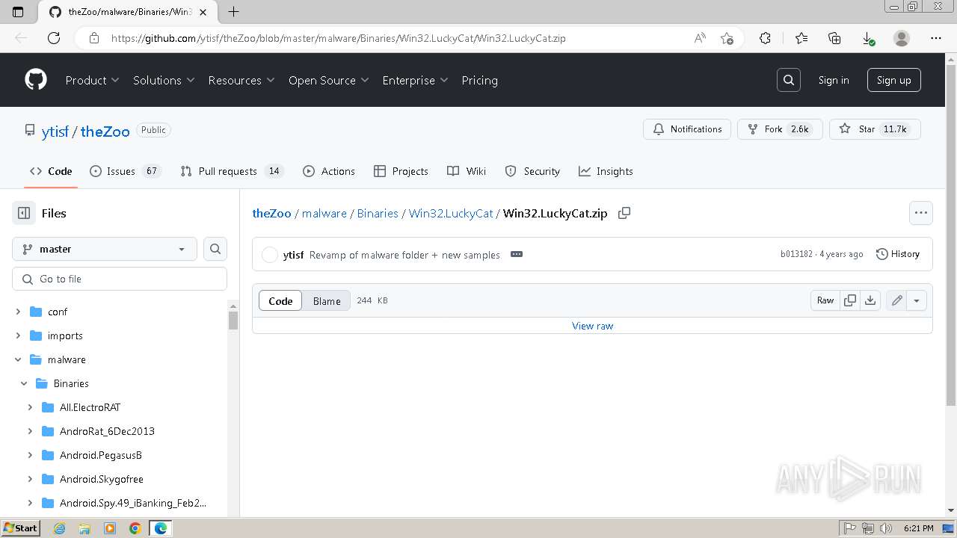This screenshot has height=538, width=957.
Task: Open the Enterprise menu dropdown
Action: [415, 80]
